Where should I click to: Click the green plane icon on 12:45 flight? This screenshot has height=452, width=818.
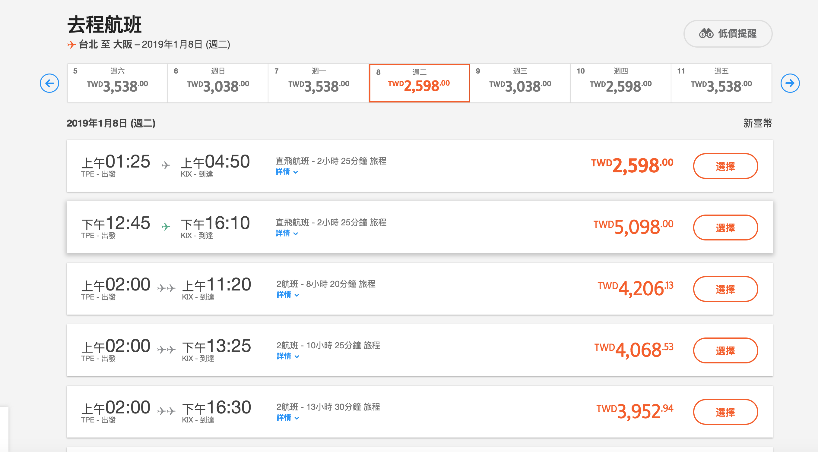(166, 227)
